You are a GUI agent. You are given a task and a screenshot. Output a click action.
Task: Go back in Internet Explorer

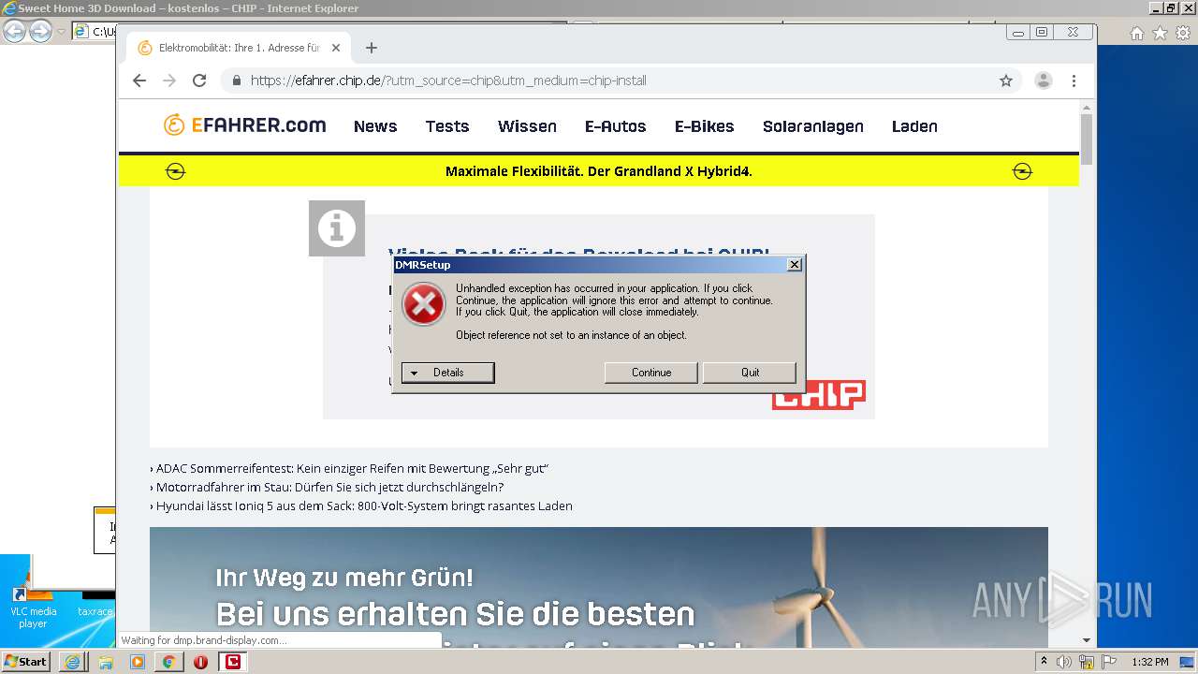click(x=15, y=32)
